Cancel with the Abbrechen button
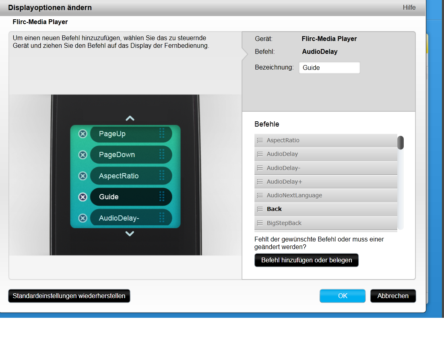The width and height of the screenshot is (444, 364). click(x=393, y=296)
